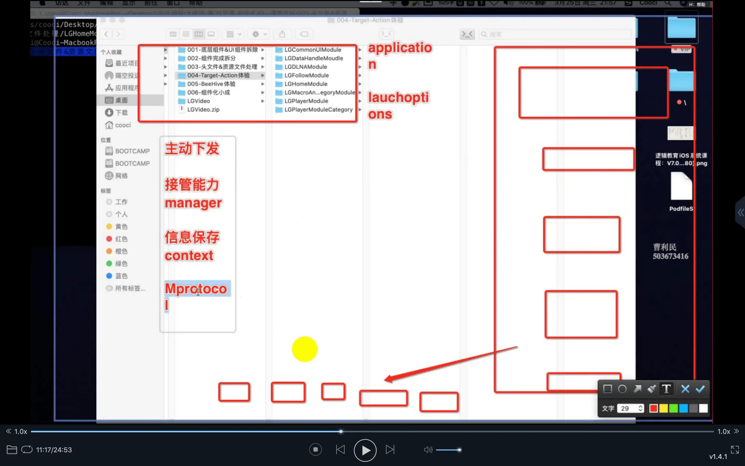Image resolution: width=745 pixels, height=466 pixels.
Task: Cancel annotation with the blue X
Action: 685,389
